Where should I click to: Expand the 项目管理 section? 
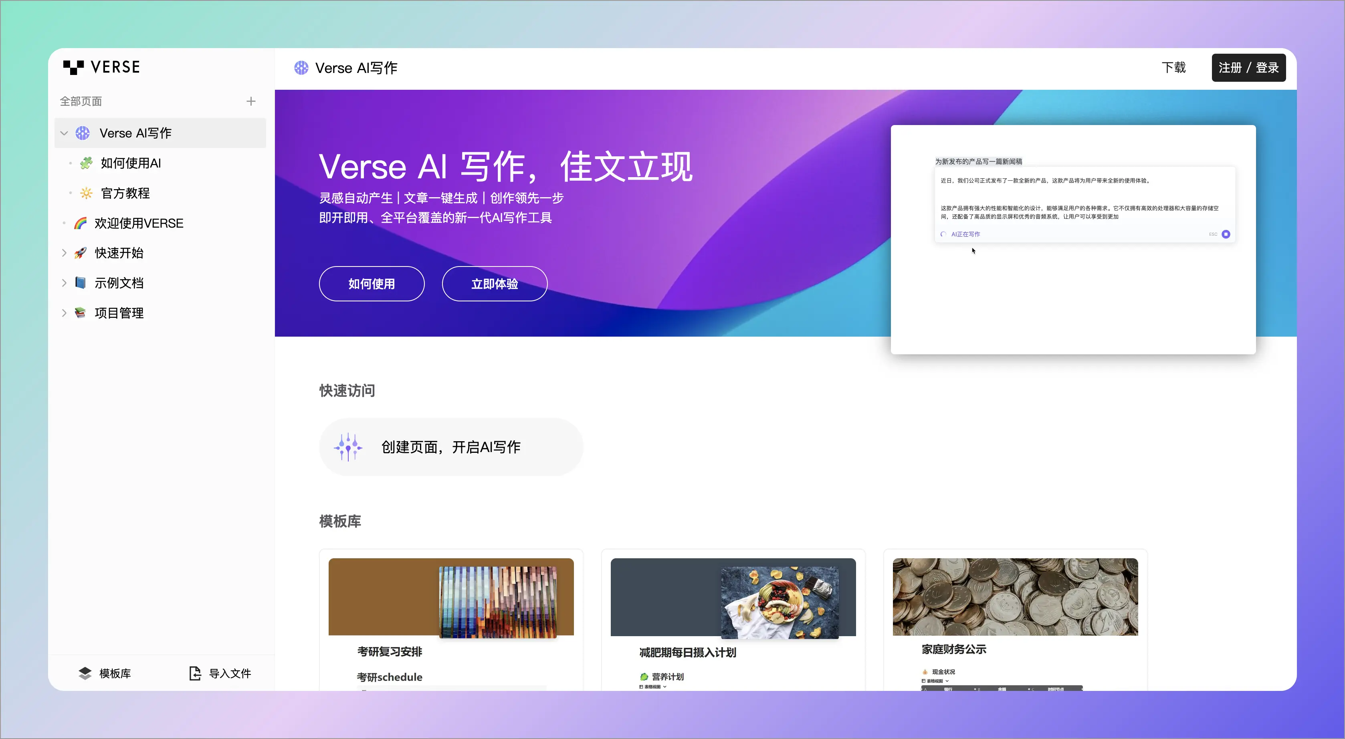coord(64,313)
